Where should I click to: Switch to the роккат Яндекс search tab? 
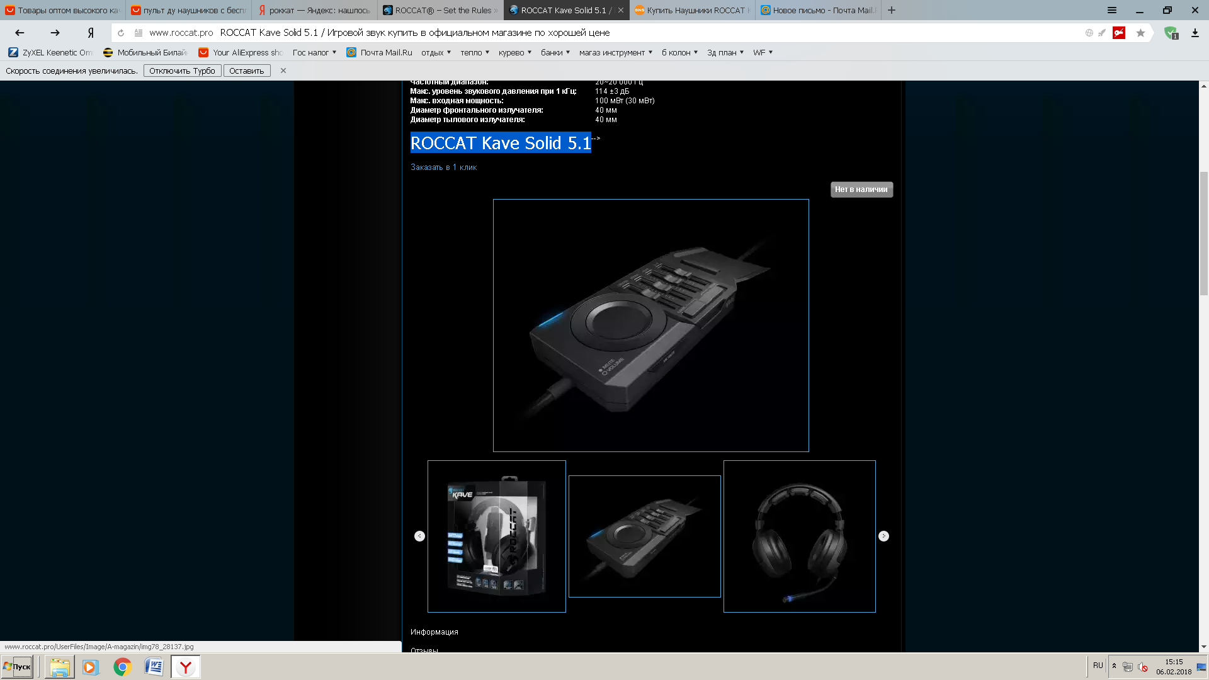315,10
